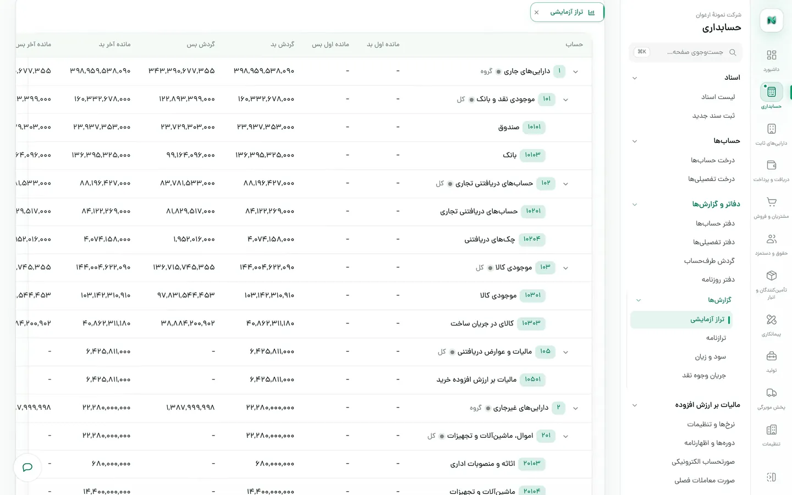Collapse the دارایی‌های غیرجاری group row
792x495 pixels.
pos(575,409)
